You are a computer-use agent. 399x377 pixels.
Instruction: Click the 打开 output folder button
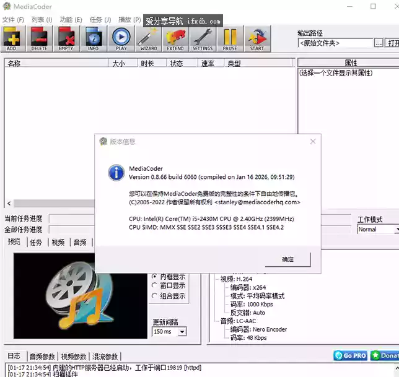pos(392,43)
